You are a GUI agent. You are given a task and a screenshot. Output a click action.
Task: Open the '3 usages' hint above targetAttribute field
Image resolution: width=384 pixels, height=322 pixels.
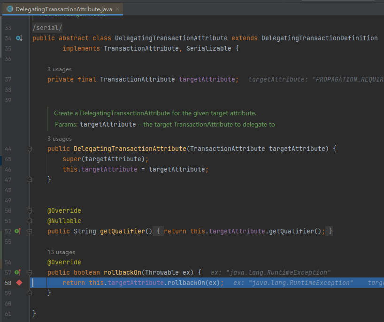(x=60, y=69)
